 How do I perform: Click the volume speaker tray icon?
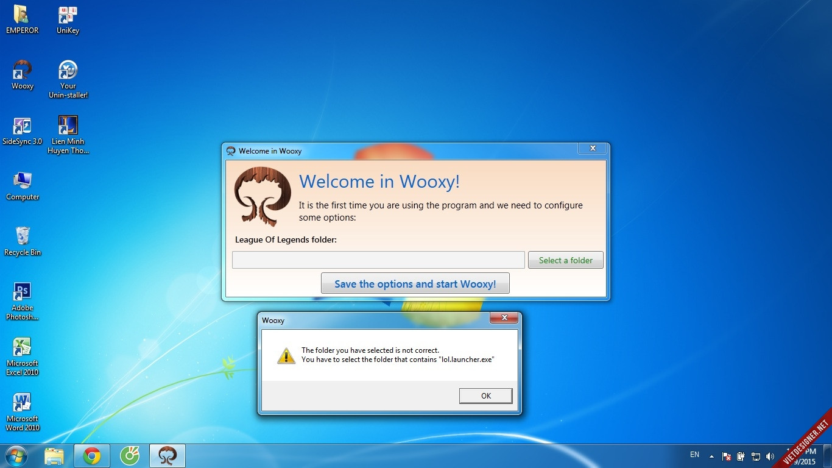coord(770,456)
